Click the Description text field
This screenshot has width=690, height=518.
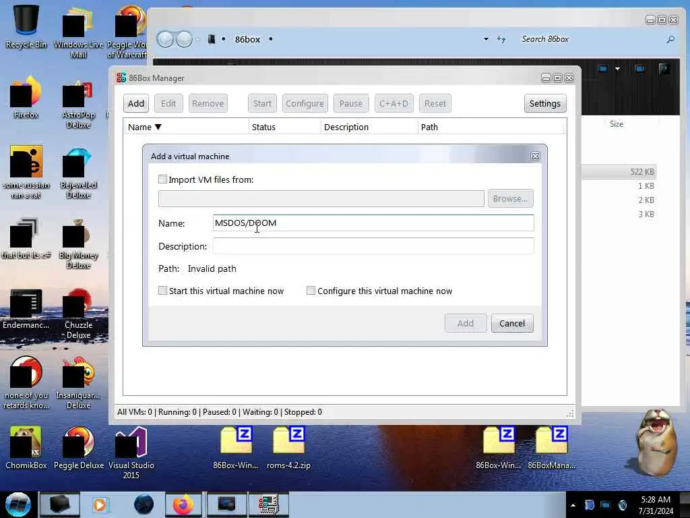(373, 246)
